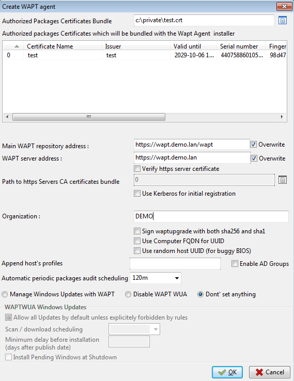Enable Use Kerberos for initial registration

137,194
